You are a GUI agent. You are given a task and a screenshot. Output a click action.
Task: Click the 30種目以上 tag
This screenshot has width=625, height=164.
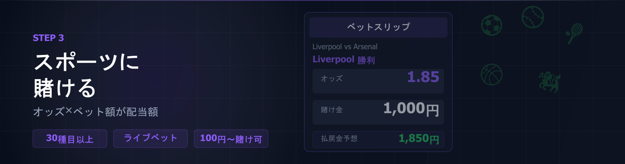coord(70,139)
